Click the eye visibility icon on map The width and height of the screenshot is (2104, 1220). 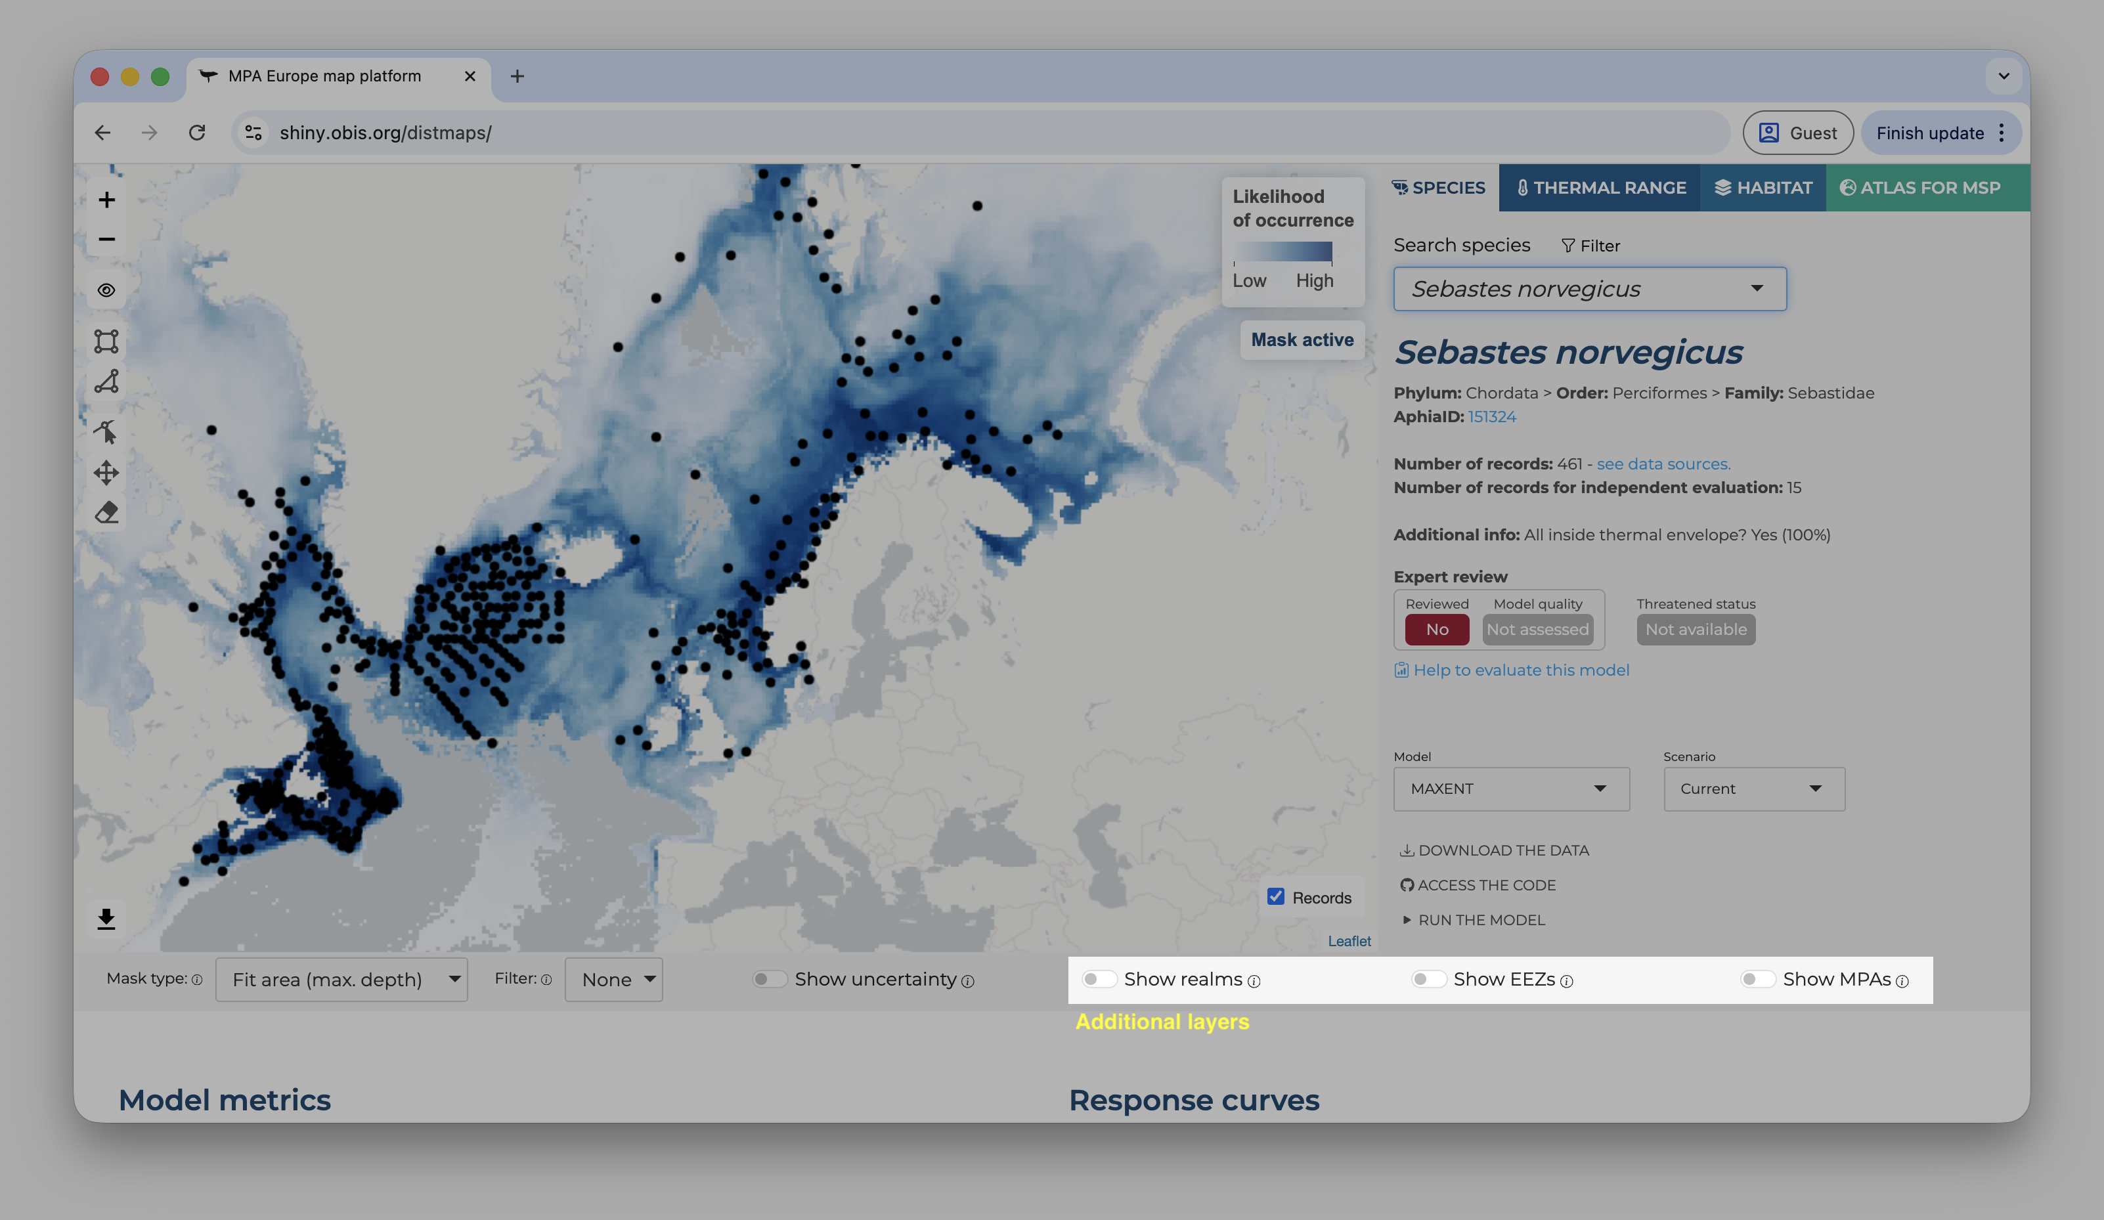pyautogui.click(x=106, y=291)
